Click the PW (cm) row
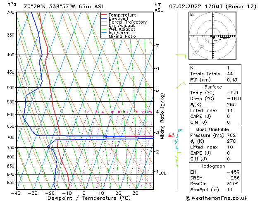The height and width of the screenshot is (201, 260). [x=215, y=80]
